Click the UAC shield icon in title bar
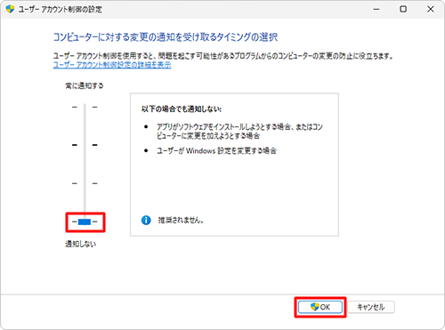Viewport: 445px width, 330px height. click(x=10, y=9)
